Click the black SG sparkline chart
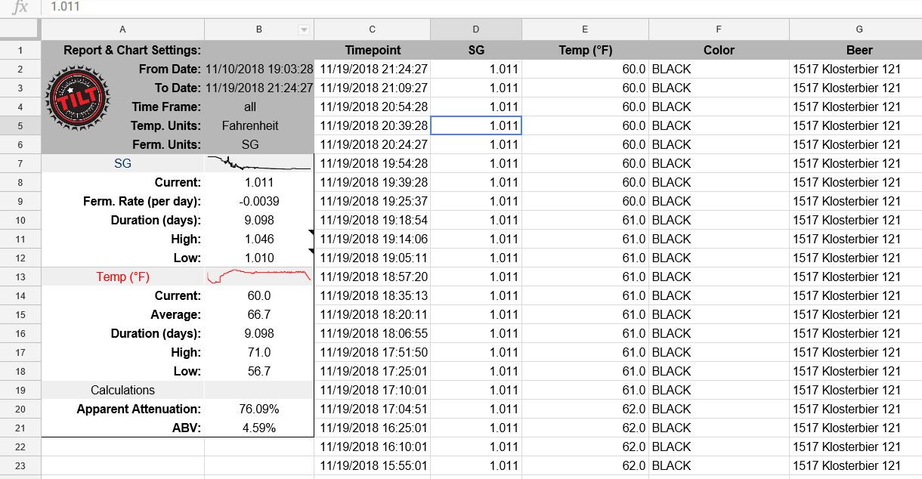This screenshot has width=922, height=479. coord(258,163)
